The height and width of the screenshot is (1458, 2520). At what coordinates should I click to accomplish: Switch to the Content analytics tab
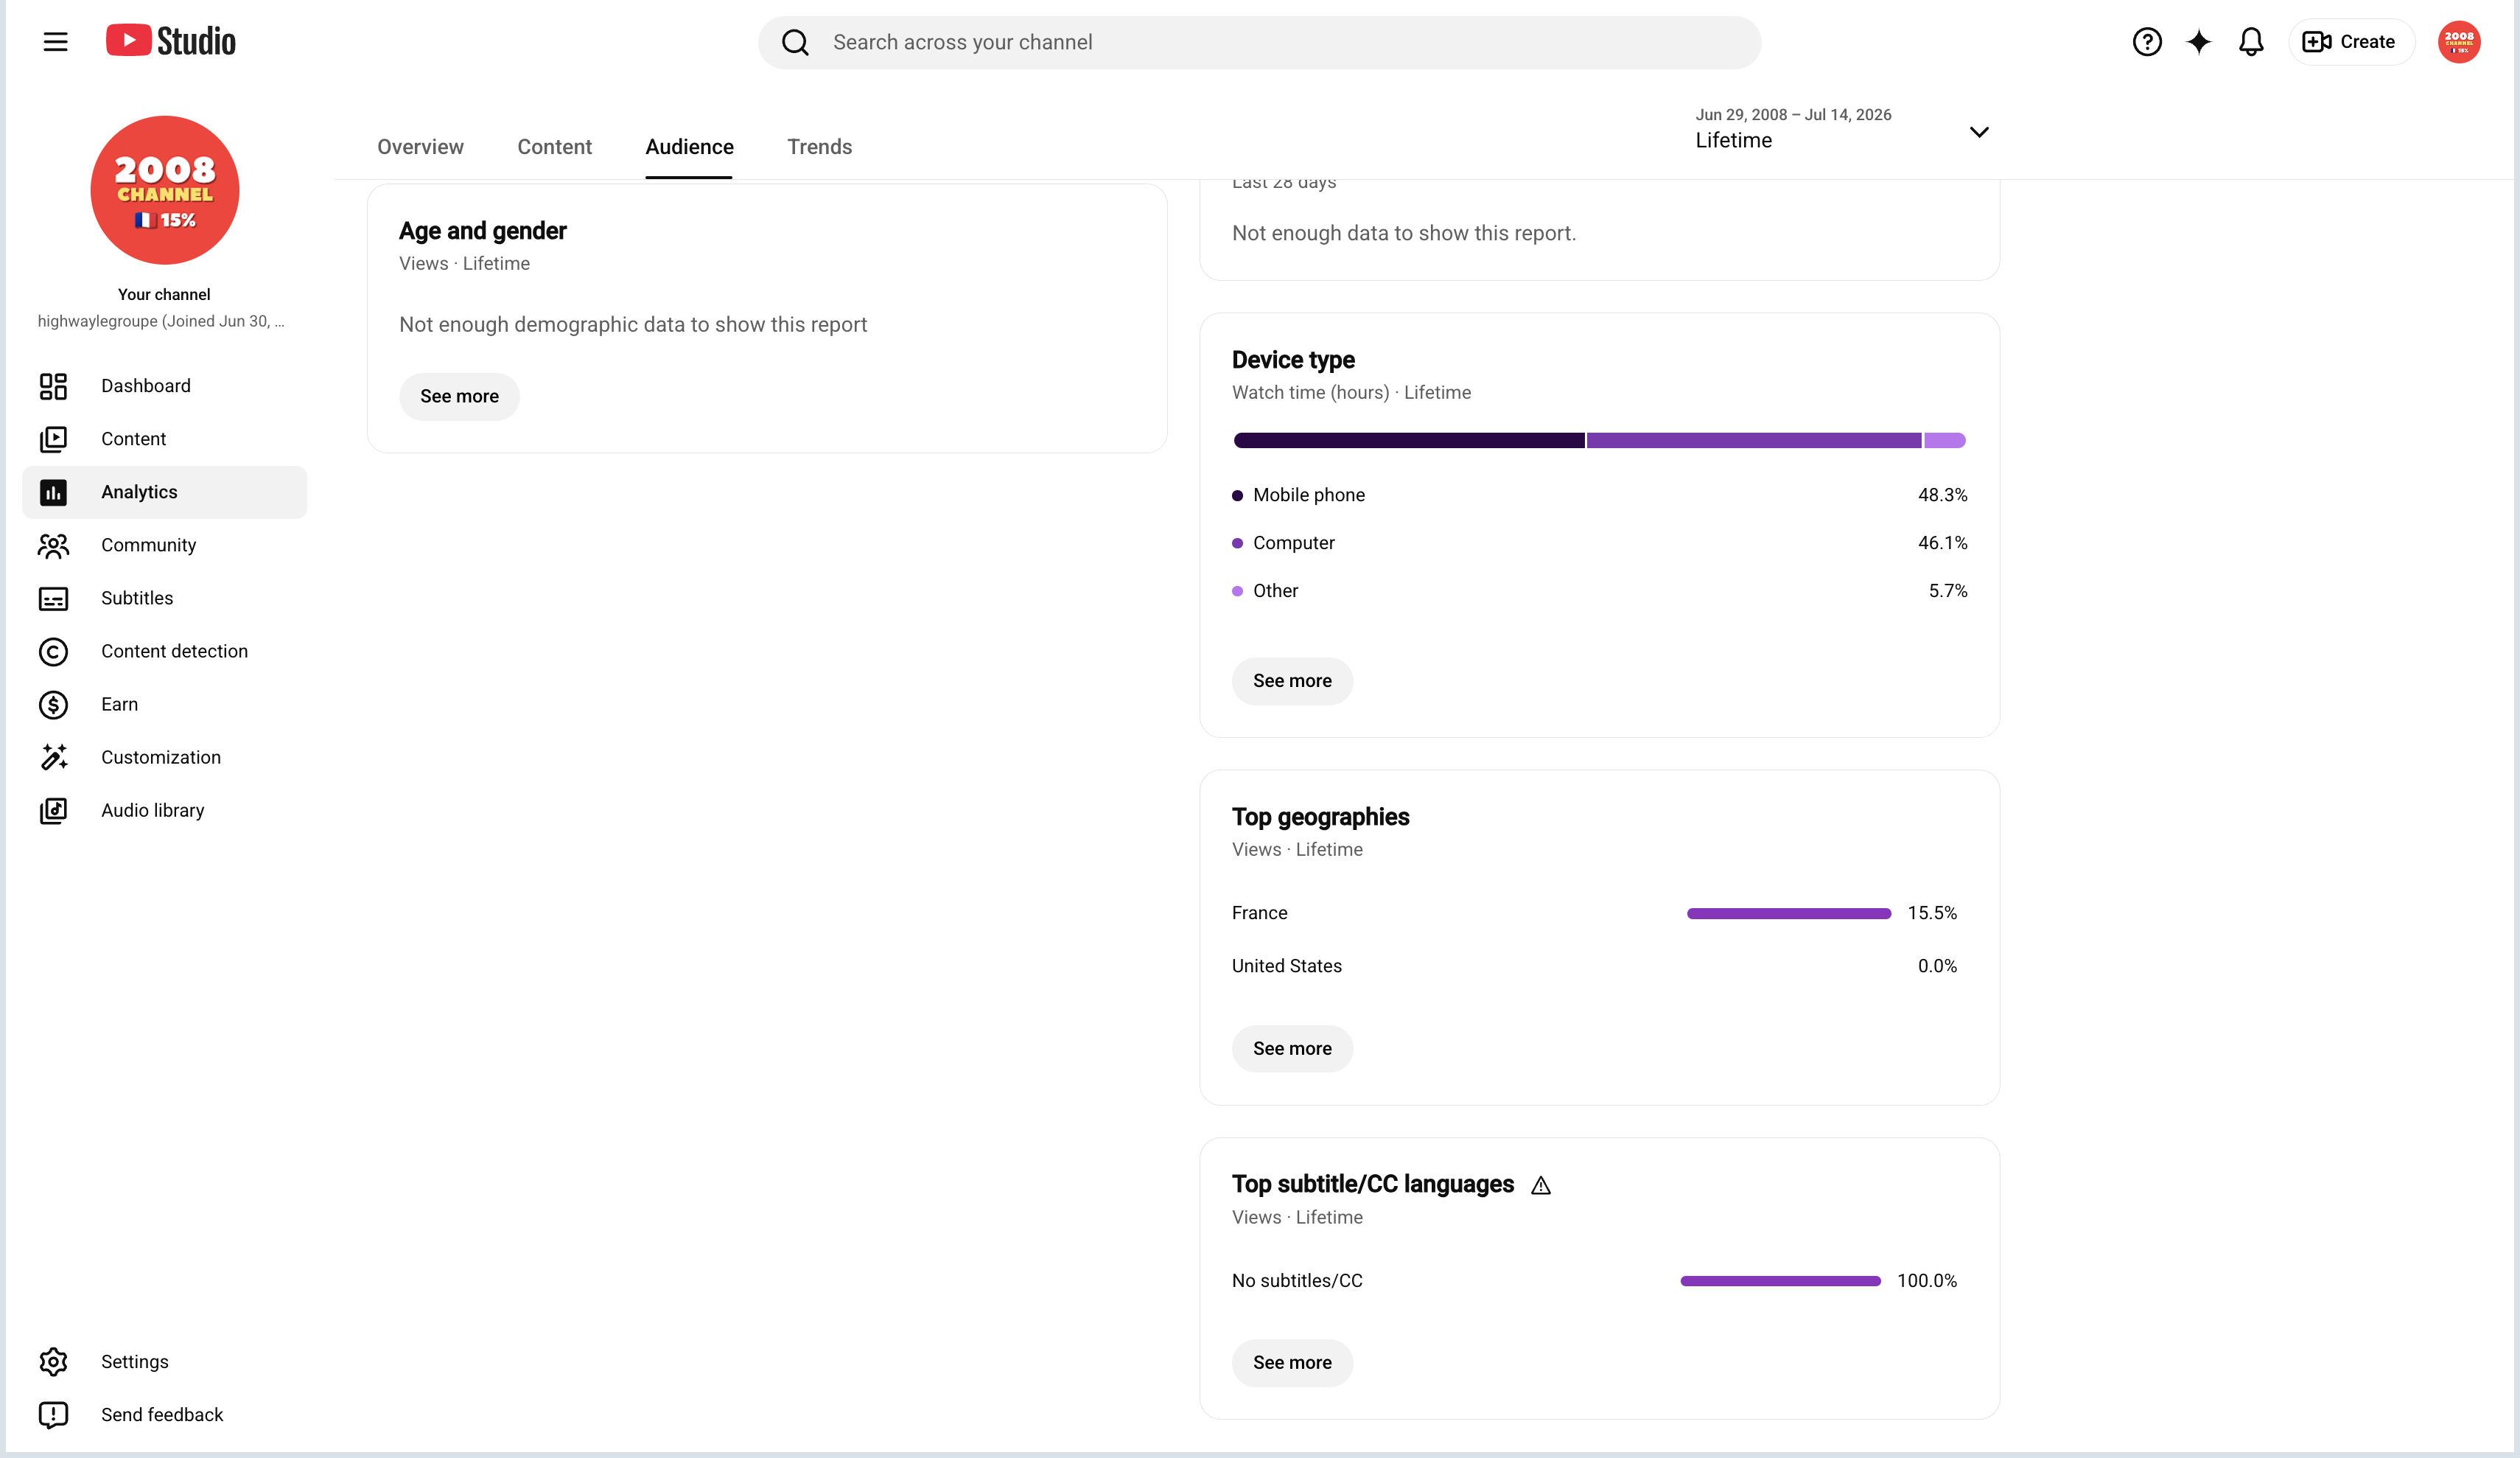[x=554, y=147]
